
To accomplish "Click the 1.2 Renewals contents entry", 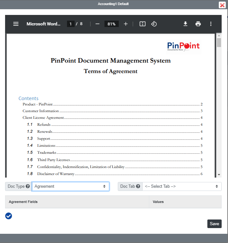I will [115, 132].
